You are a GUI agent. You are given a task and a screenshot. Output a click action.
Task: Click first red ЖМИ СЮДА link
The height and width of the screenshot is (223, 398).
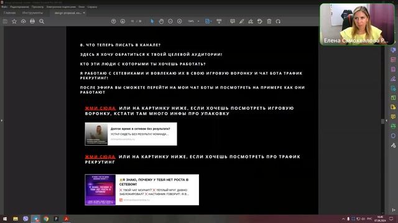point(100,108)
